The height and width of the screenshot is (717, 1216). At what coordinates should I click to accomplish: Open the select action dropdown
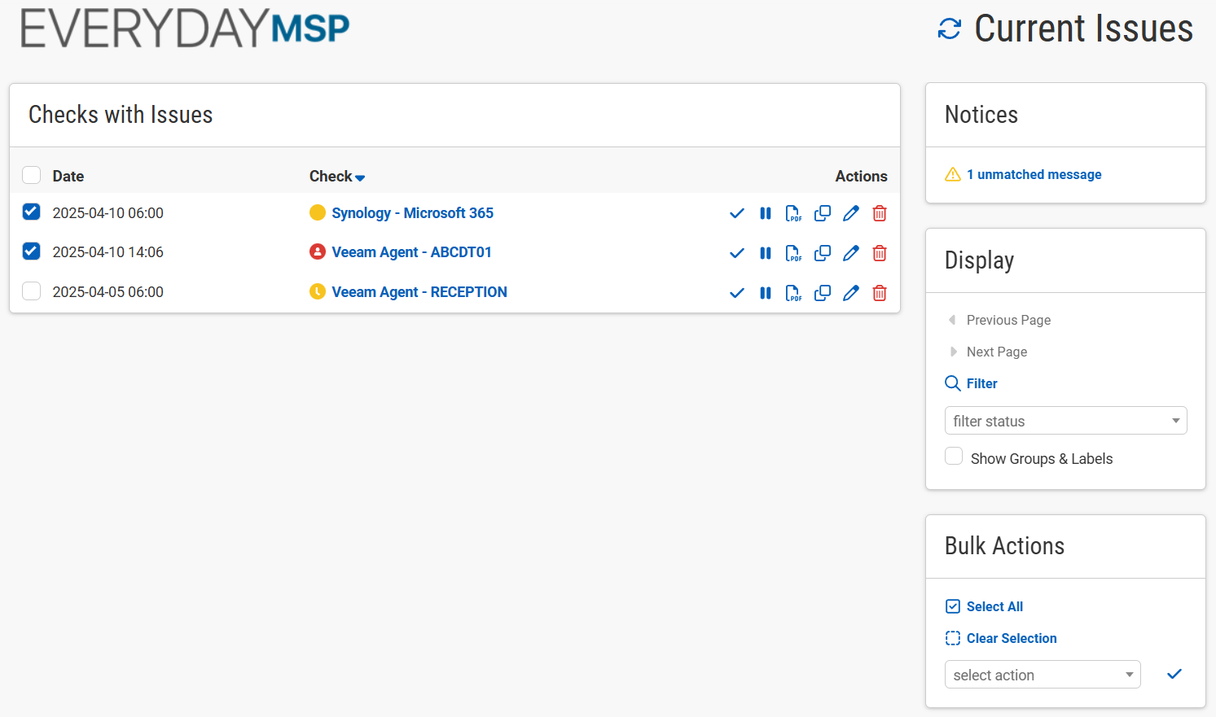pos(1042,675)
